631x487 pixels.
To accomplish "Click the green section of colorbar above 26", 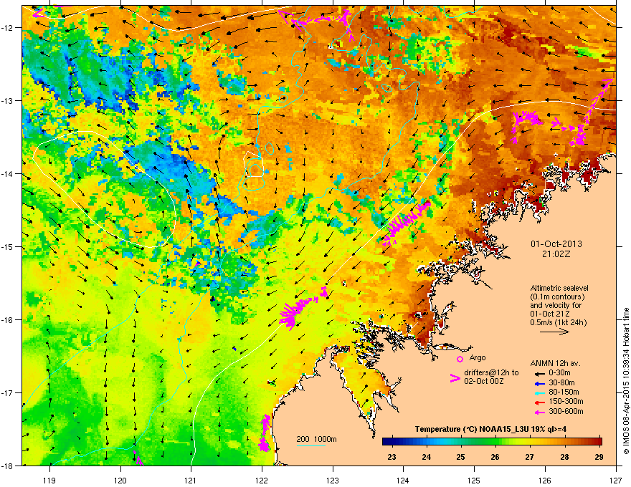I will tap(495, 442).
